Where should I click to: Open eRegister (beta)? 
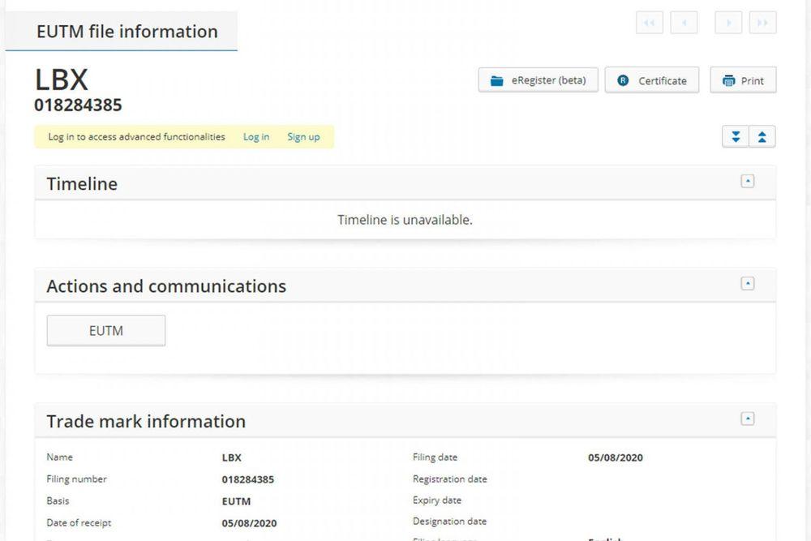(538, 80)
